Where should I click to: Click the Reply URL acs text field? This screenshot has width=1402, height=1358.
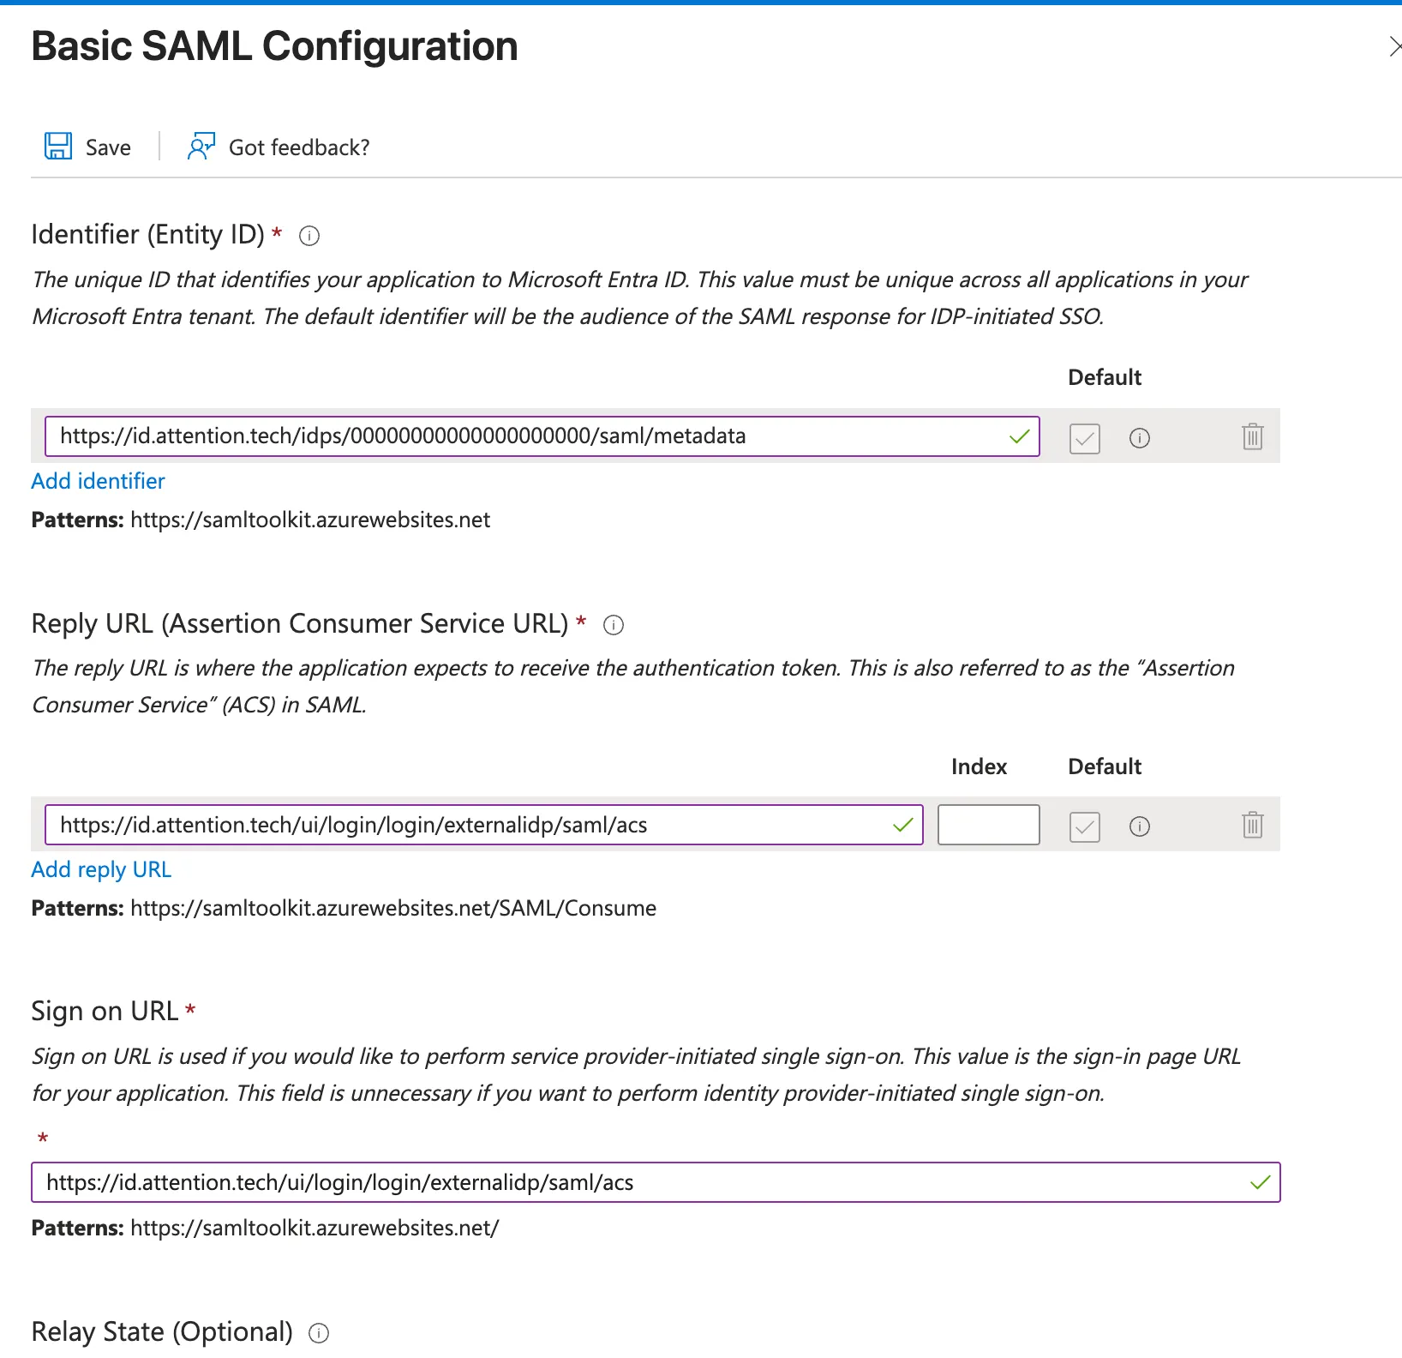pos(471,824)
